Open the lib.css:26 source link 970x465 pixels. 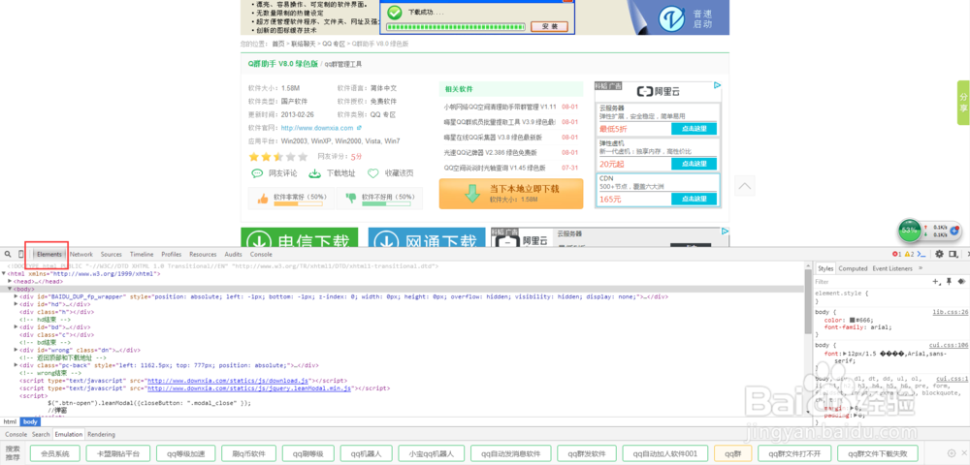(x=951, y=312)
